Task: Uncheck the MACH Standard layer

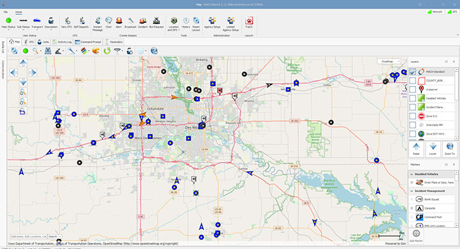Action: (413, 72)
